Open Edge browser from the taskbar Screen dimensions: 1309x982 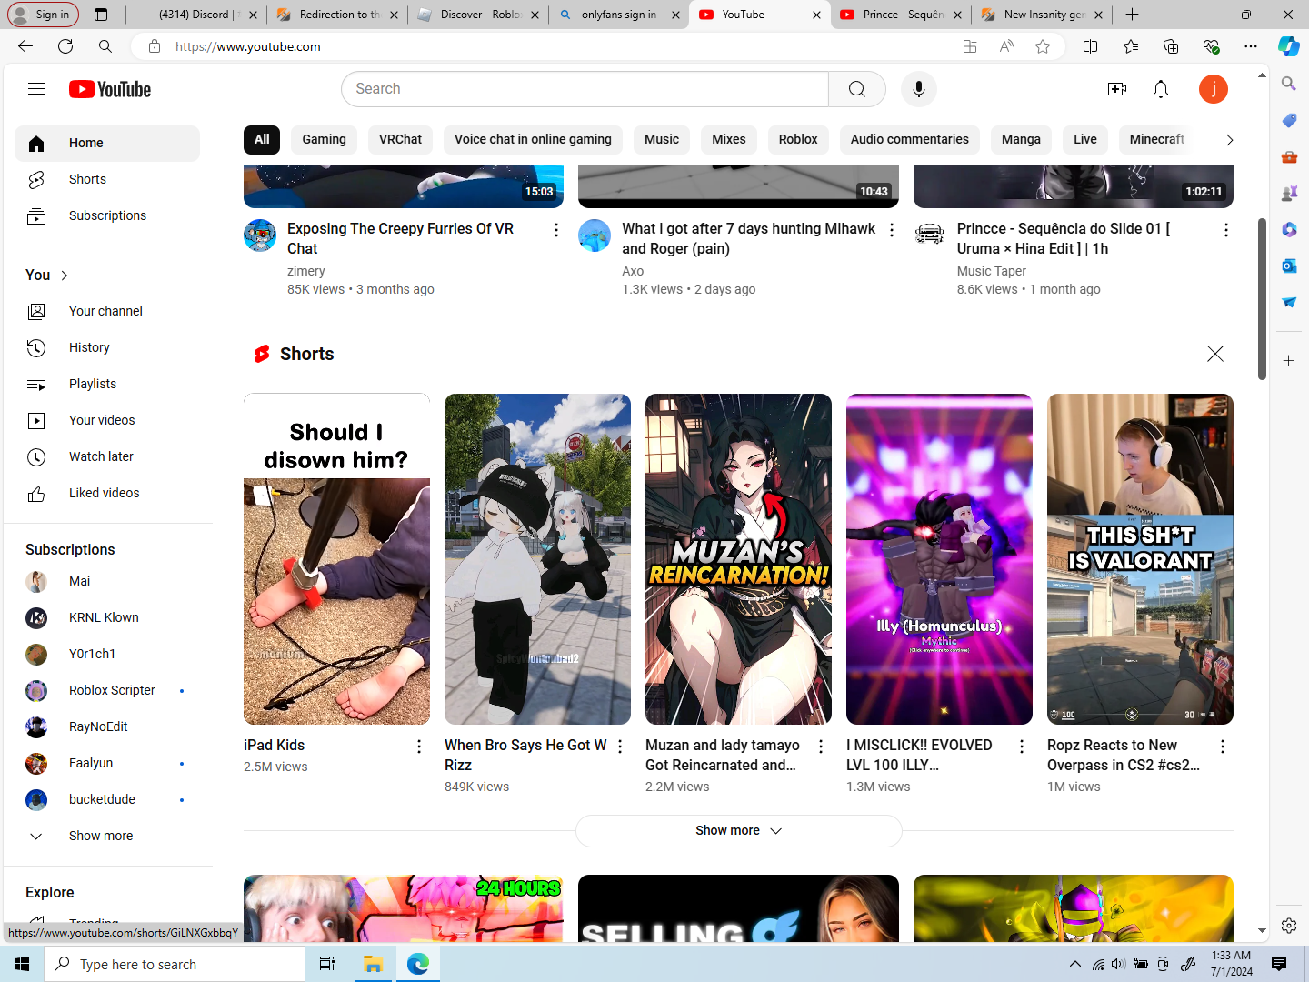tap(418, 964)
